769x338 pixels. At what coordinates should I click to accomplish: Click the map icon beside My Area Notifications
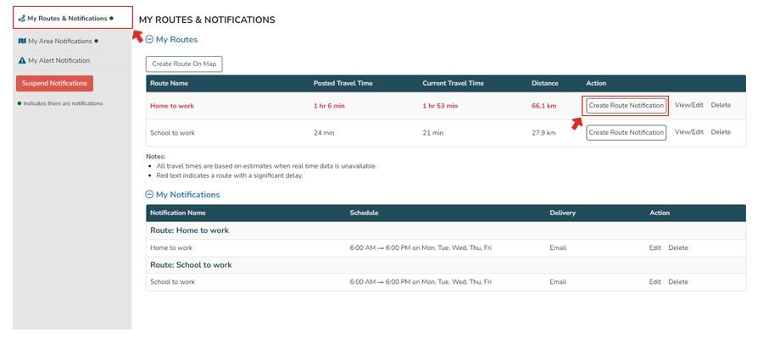pyautogui.click(x=21, y=42)
